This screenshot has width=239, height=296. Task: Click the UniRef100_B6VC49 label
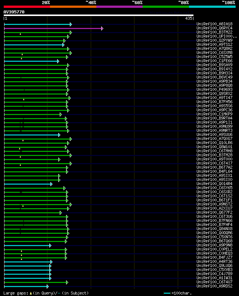tap(214, 77)
